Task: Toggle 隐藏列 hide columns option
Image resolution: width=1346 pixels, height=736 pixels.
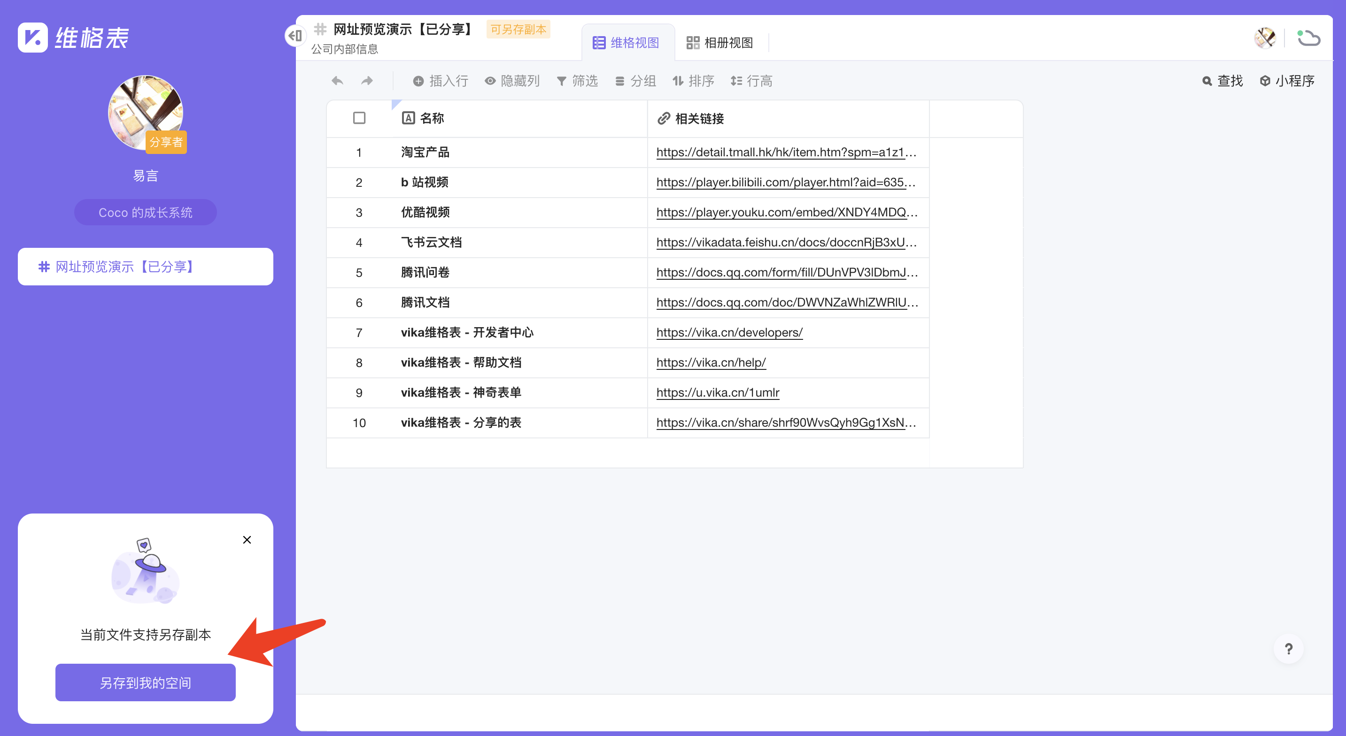Action: pos(512,81)
